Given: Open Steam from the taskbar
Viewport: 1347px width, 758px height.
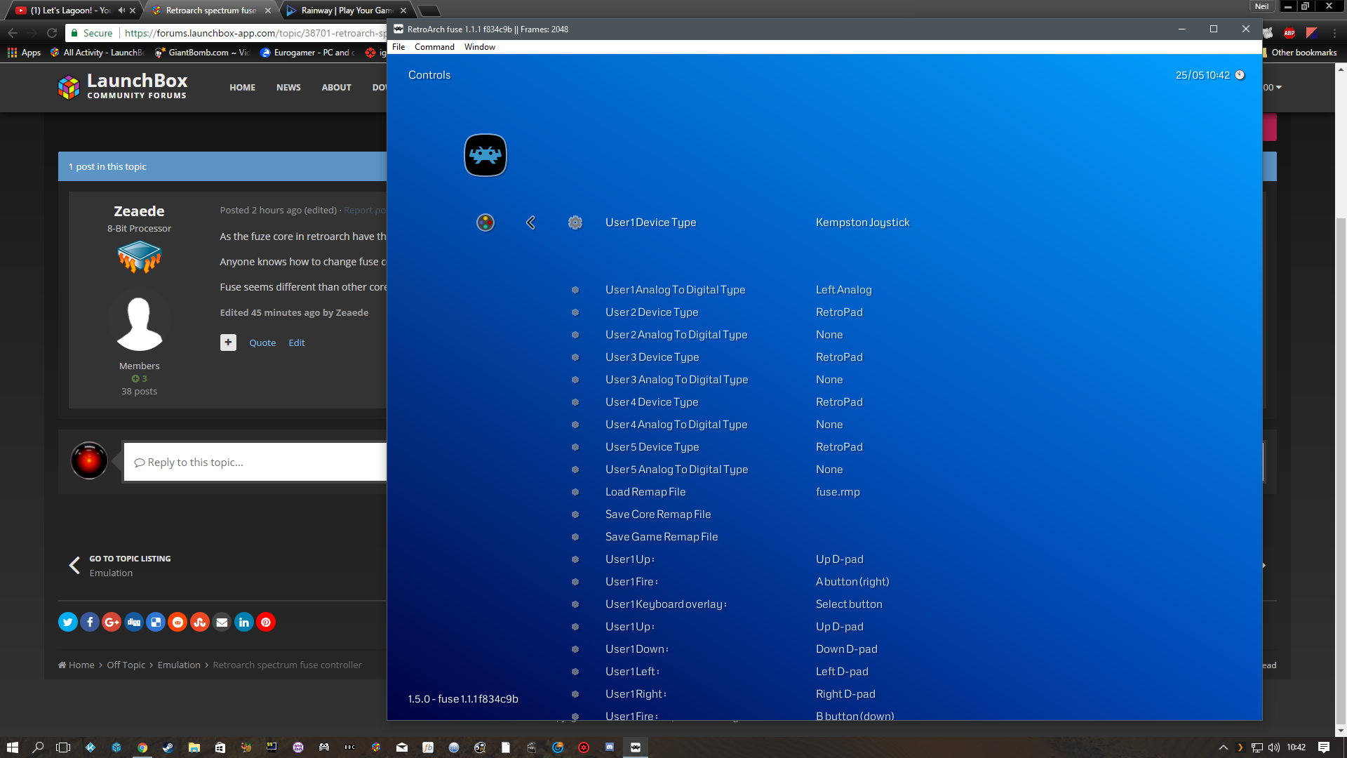Looking at the screenshot, I should point(168,747).
